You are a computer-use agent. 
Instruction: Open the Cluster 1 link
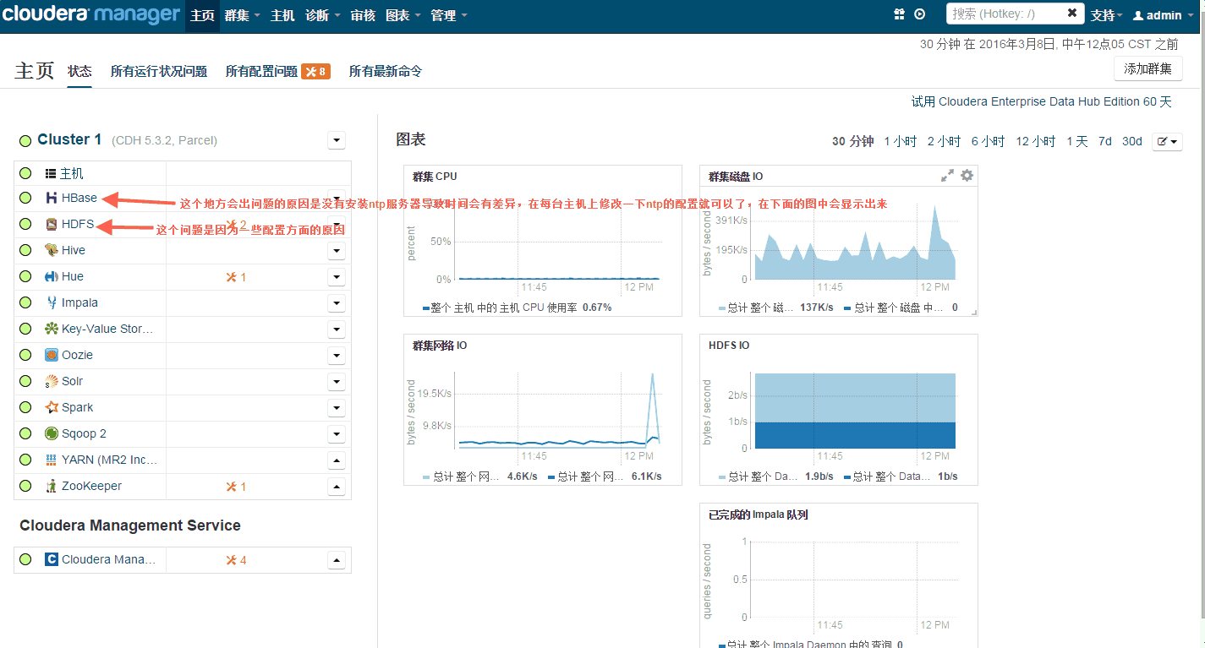pos(69,139)
